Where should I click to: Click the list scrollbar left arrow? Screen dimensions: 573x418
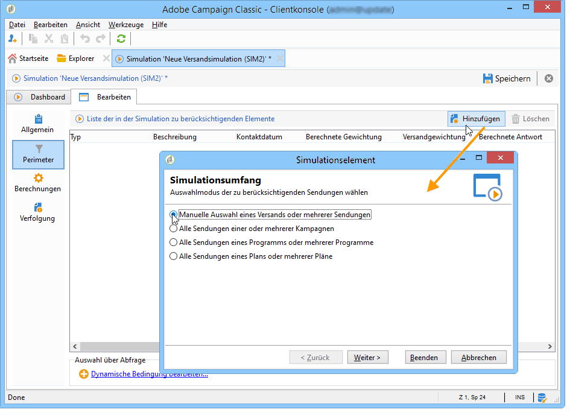75,346
